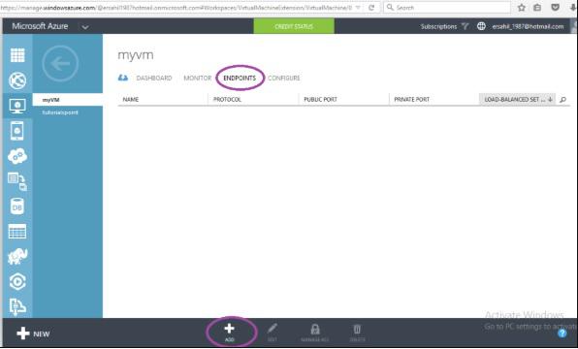The image size is (578, 349).
Task: Click the New button in bottom bar
Action: pos(33,333)
